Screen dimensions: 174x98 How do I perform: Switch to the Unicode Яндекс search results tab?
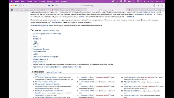point(67,10)
